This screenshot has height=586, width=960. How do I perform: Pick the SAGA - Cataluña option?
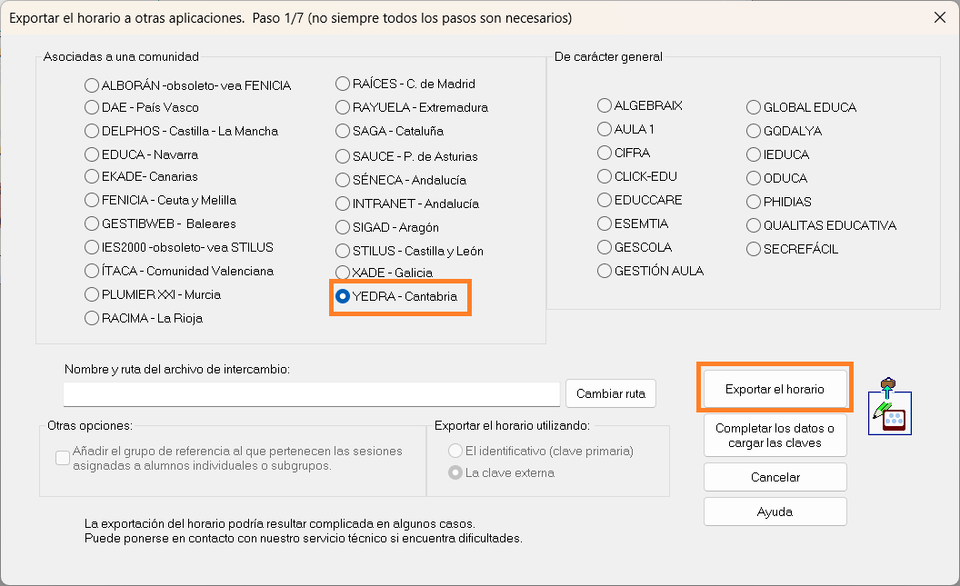343,131
